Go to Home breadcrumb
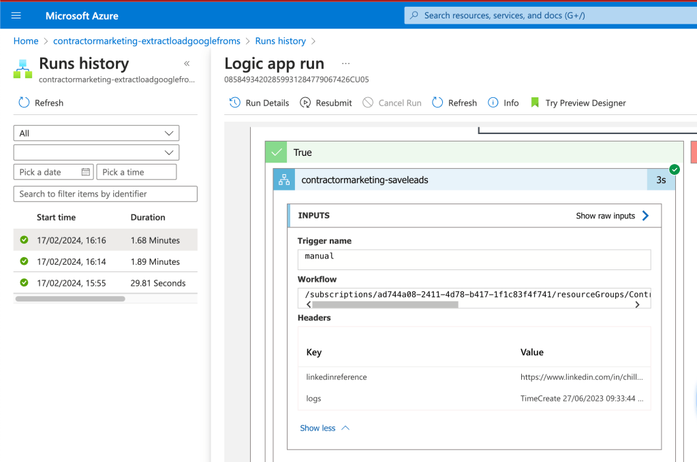The width and height of the screenshot is (697, 462). [x=26, y=41]
